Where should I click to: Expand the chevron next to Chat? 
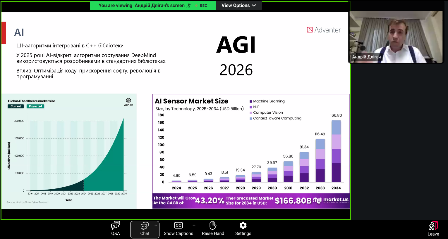click(x=156, y=225)
